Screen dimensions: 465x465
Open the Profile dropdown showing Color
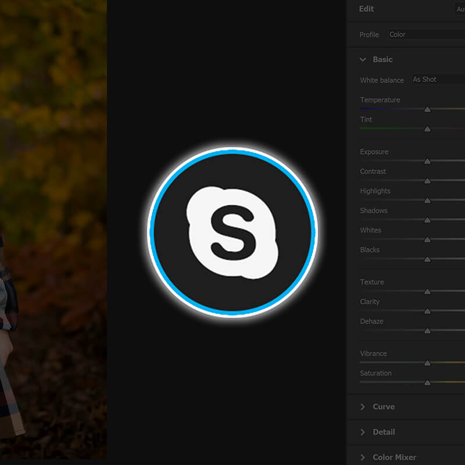click(x=427, y=35)
